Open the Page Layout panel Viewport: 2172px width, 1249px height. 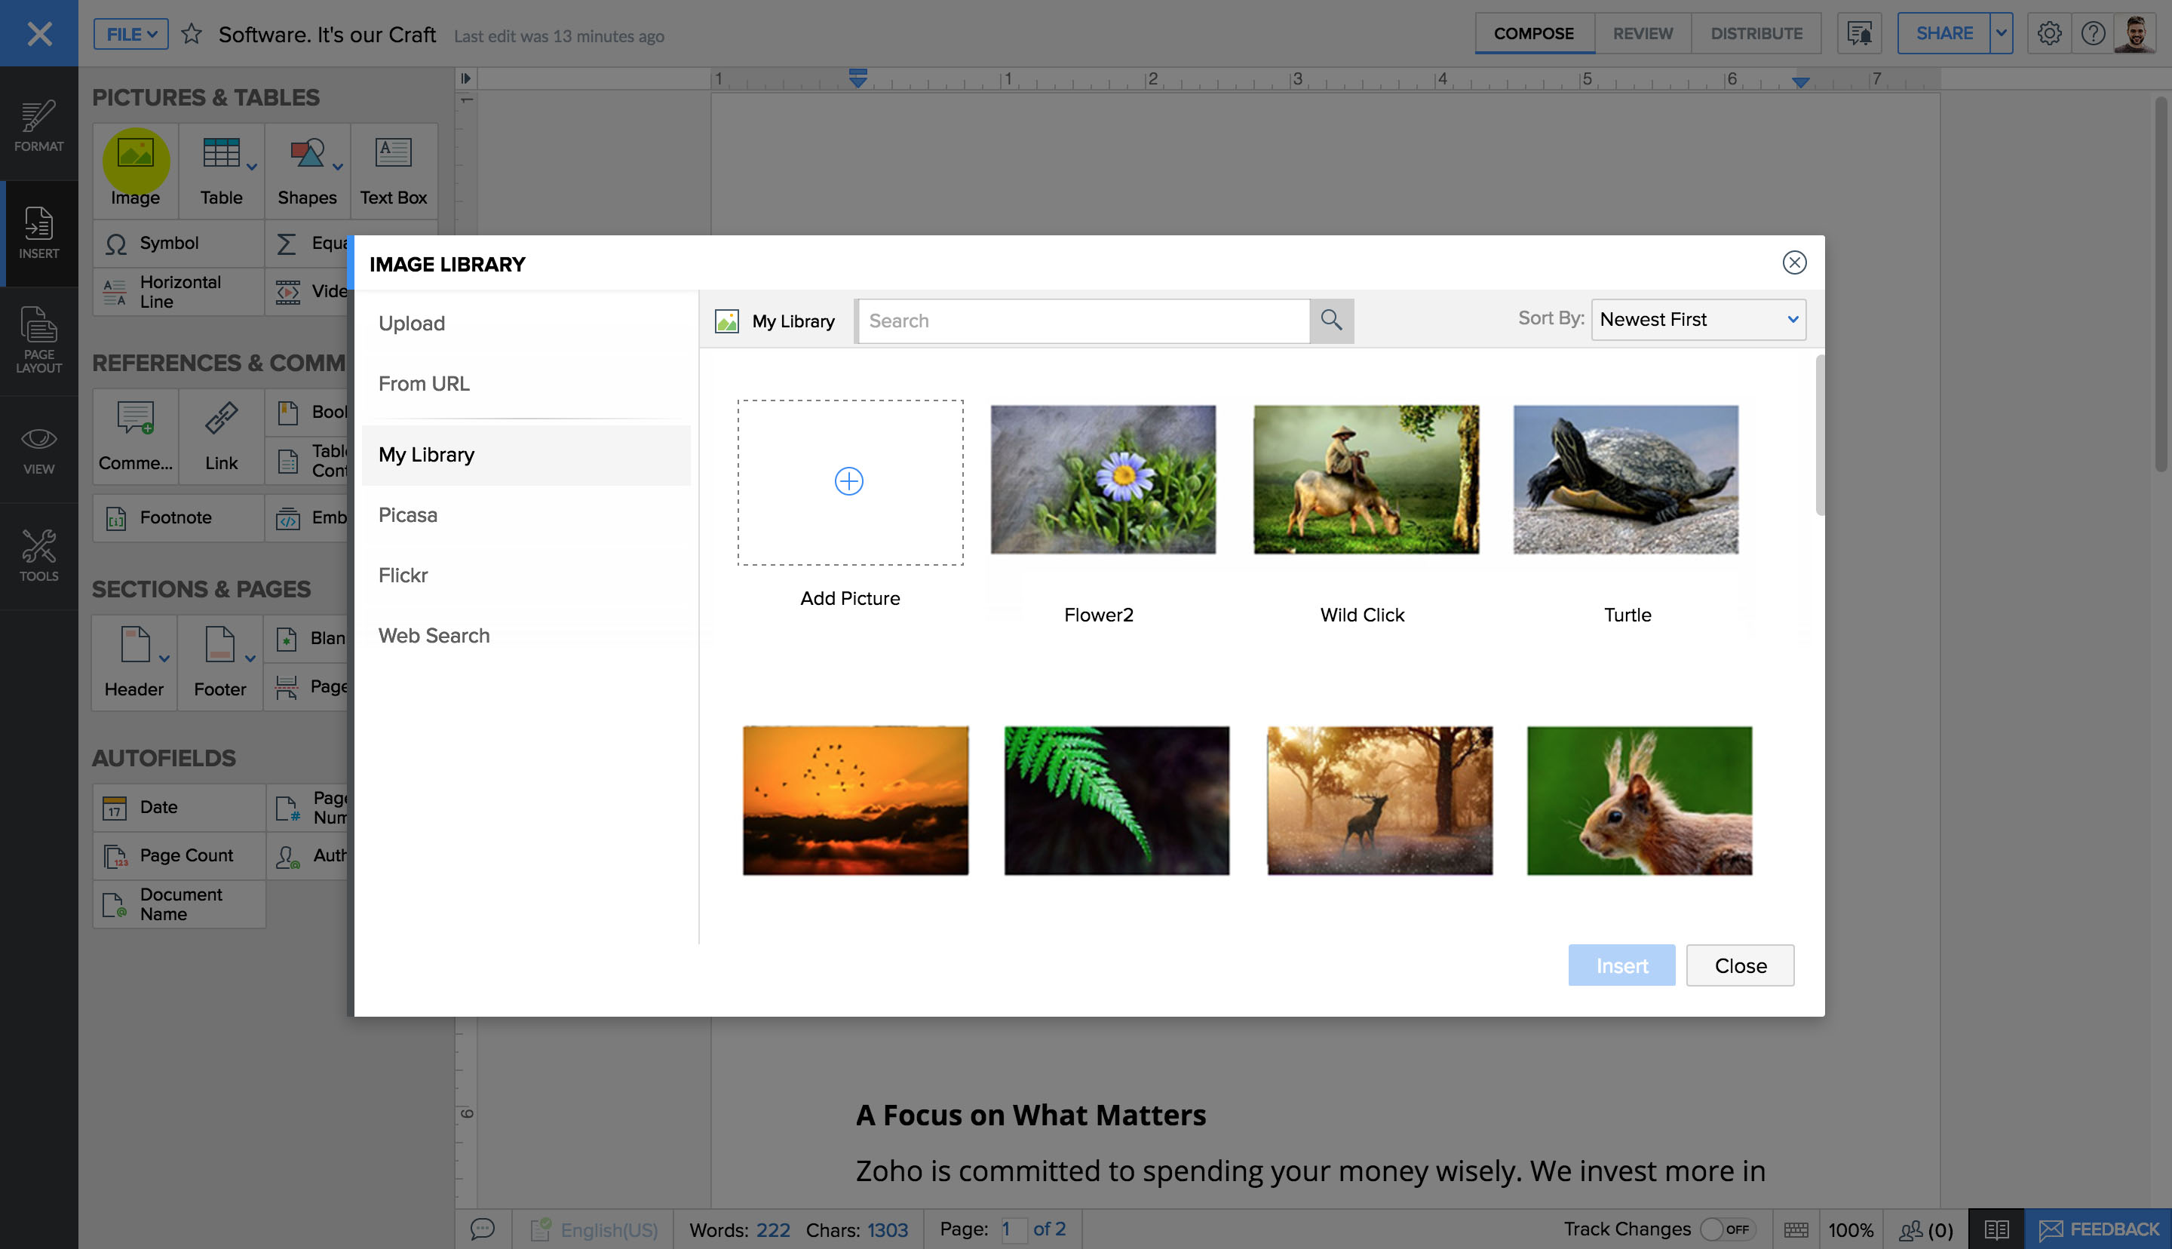pyautogui.click(x=38, y=342)
